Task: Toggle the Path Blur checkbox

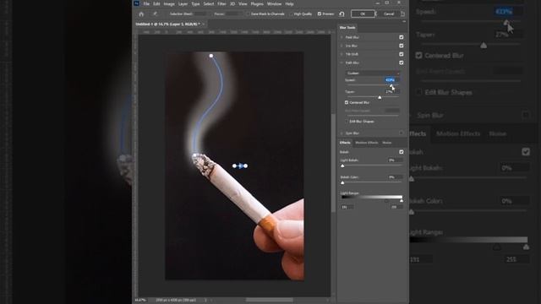Action: (402, 62)
